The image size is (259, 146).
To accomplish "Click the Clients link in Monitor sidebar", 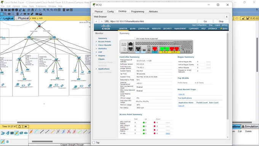I will (101, 59).
